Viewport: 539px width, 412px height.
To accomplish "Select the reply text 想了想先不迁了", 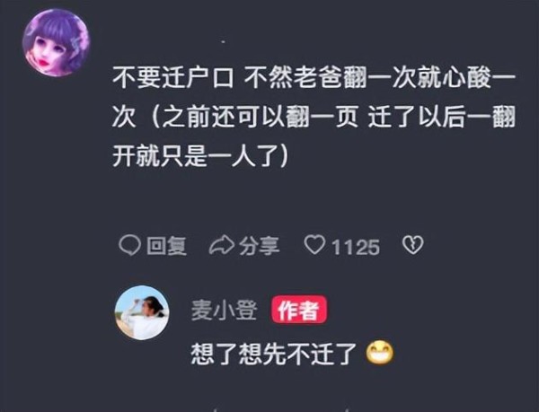I will pyautogui.click(x=274, y=355).
